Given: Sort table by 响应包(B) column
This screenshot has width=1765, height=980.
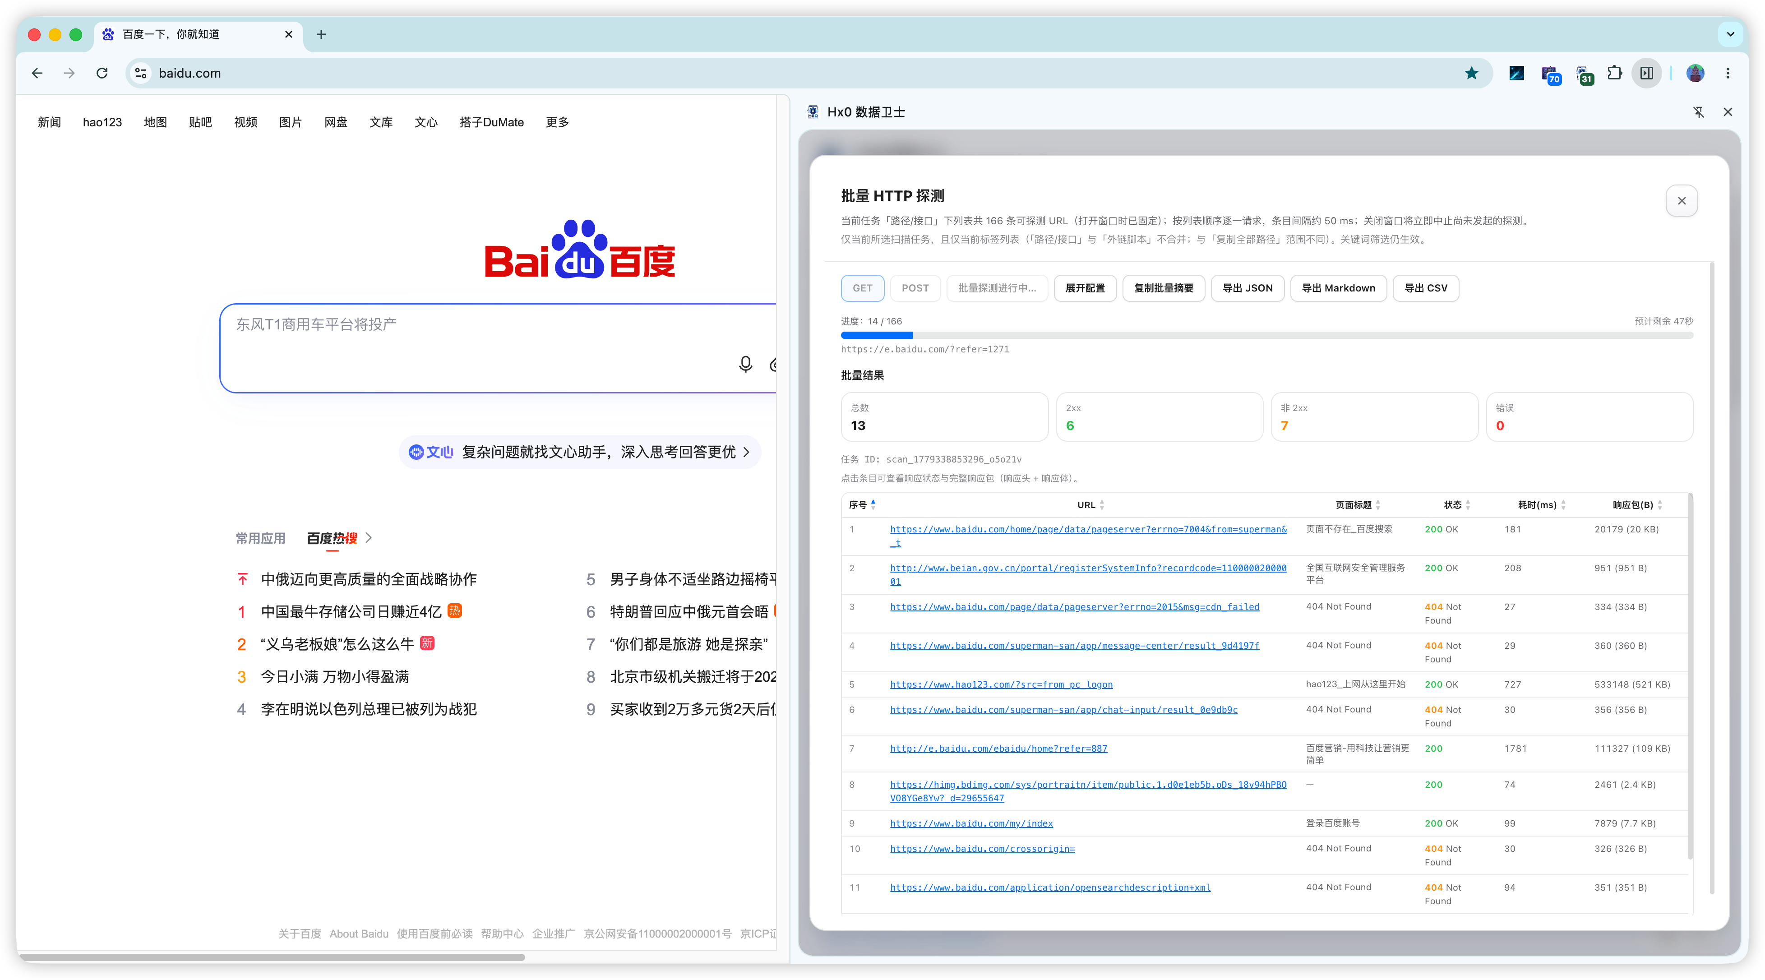Looking at the screenshot, I should [1638, 505].
